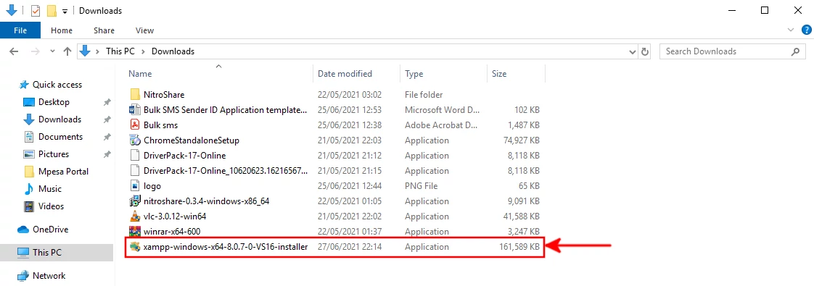Select the xampp-windows-x64-8.0.7-0-VS16-installer file name
814x286 pixels.
pos(226,247)
